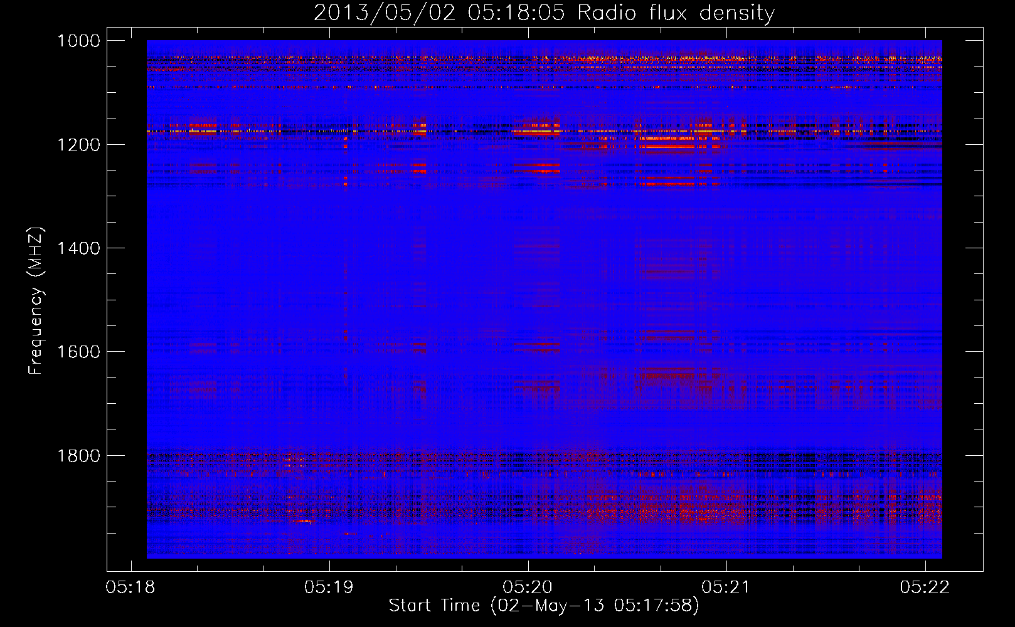Image resolution: width=1015 pixels, height=627 pixels.
Task: Click the 1000 frequency tick label
Action: [78, 41]
